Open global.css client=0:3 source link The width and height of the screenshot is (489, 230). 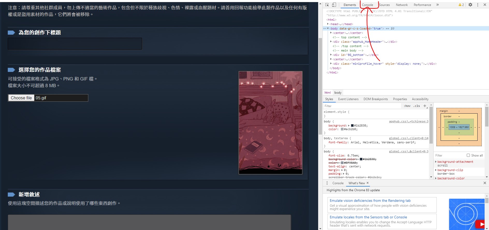(x=409, y=151)
